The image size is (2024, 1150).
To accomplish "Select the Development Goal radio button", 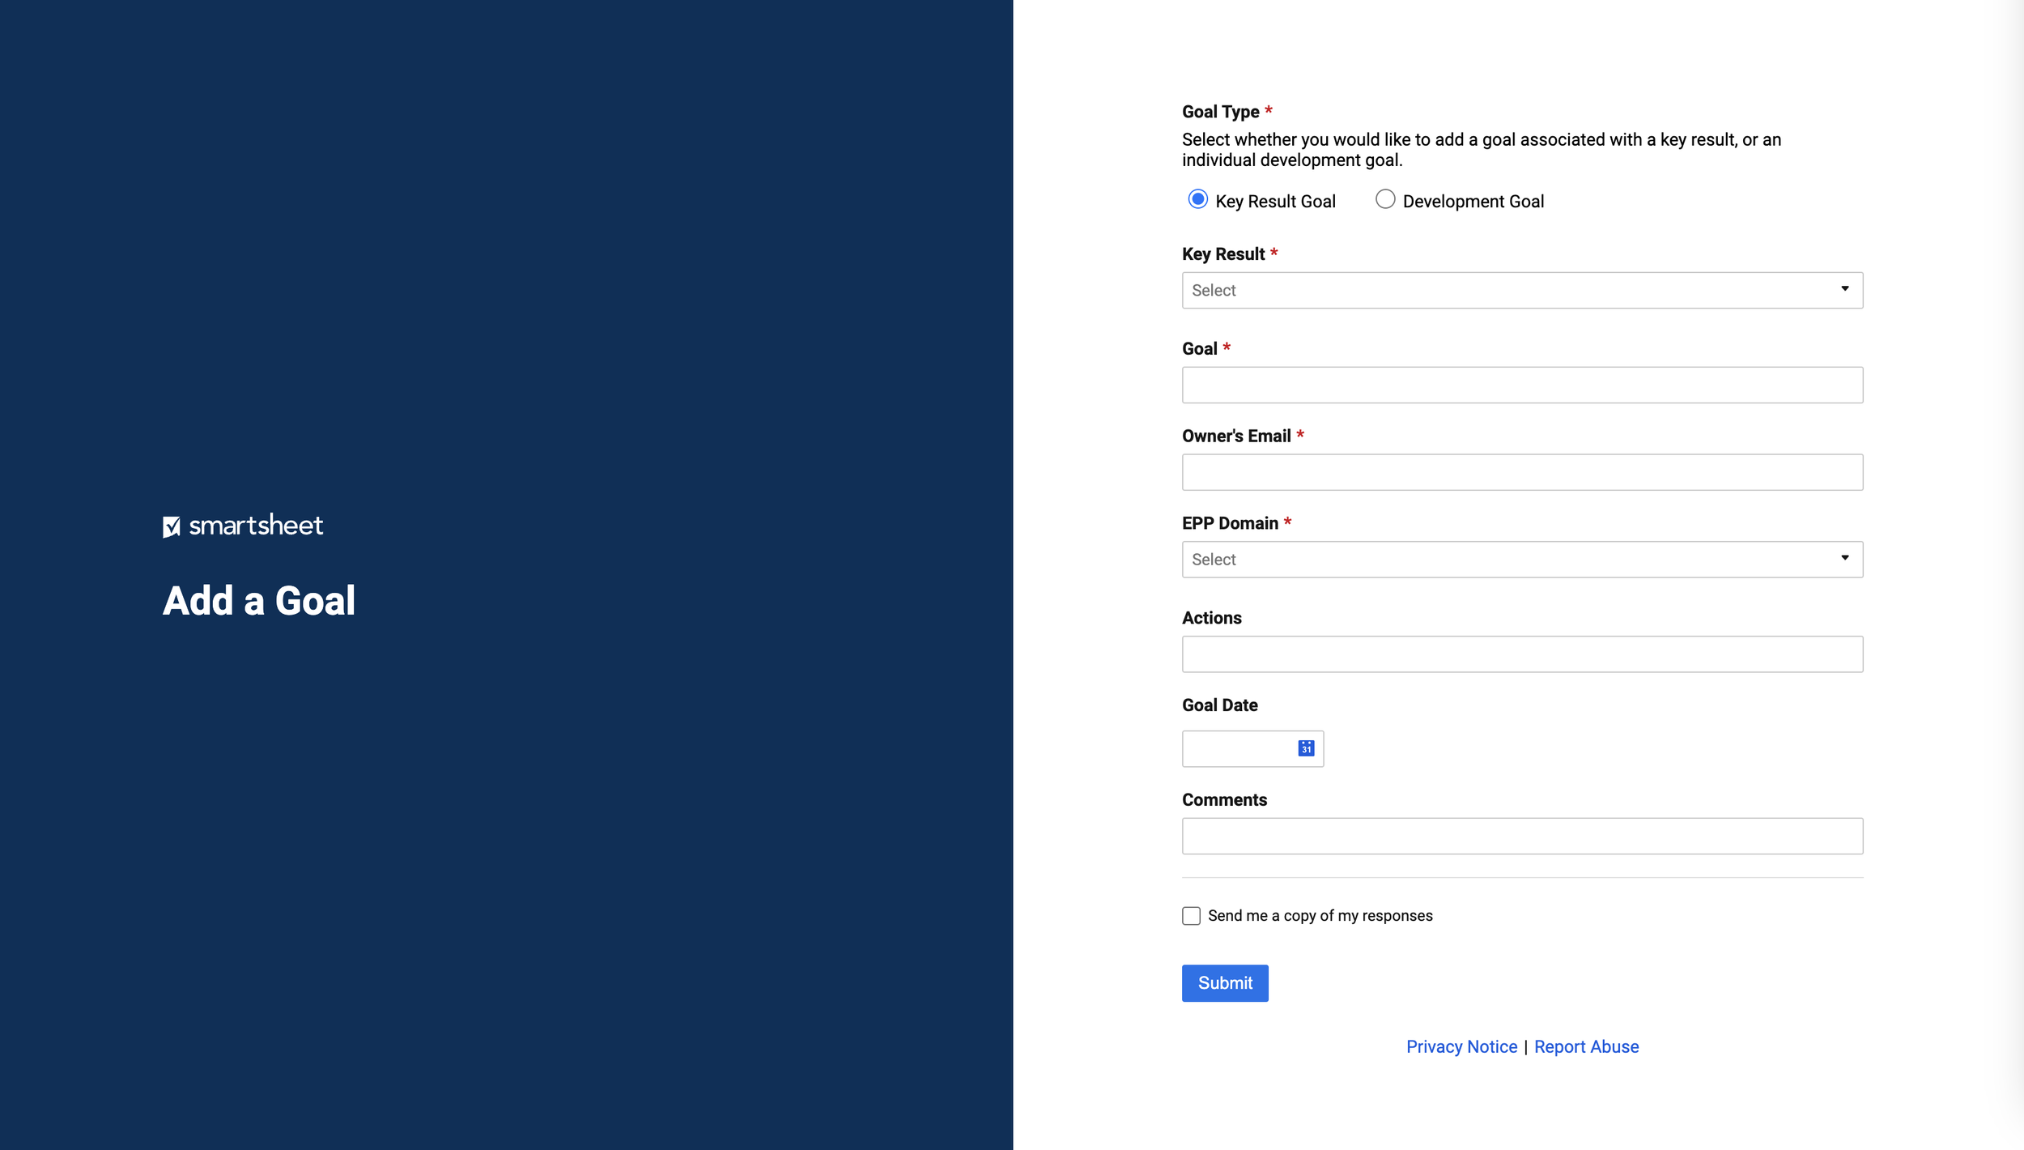I will [x=1384, y=199].
